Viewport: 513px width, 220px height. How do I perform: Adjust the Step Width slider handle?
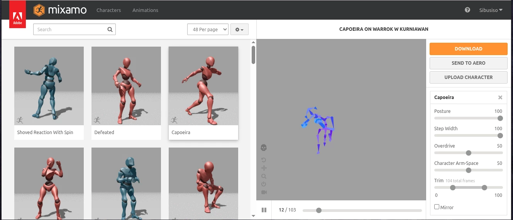500,136
